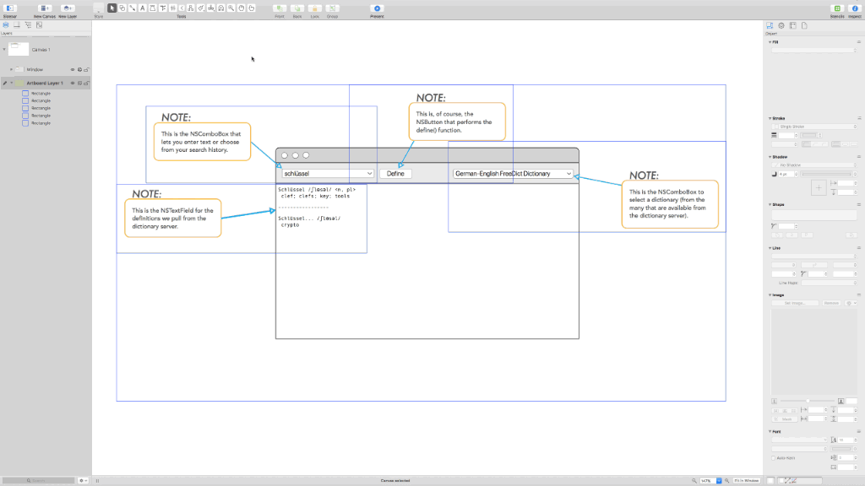This screenshot has width=865, height=486.
Task: Collapse the Stroke section in the inspector
Action: 770,118
